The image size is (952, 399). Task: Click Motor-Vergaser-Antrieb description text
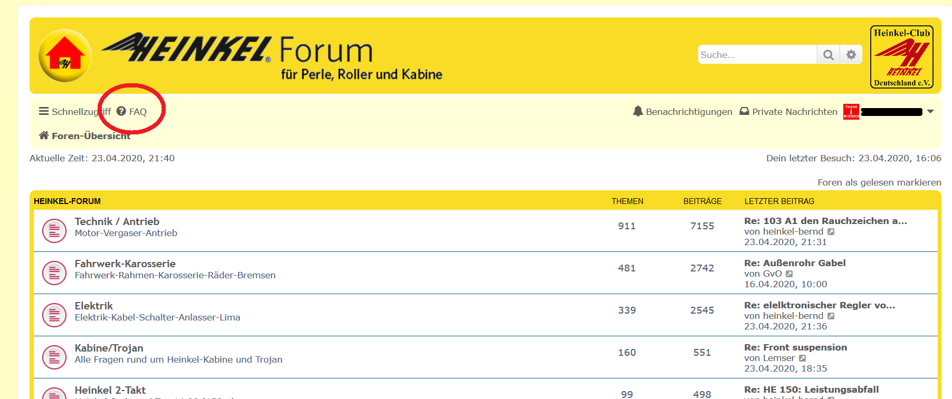click(126, 233)
